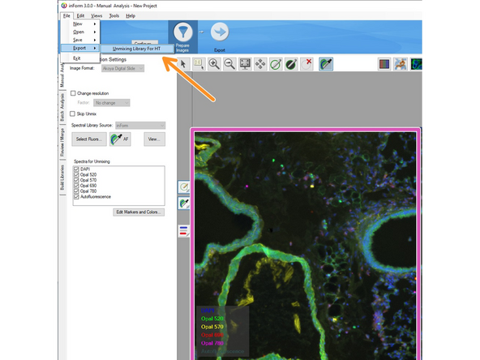Select the autofluorescence eyedropper toolbar tool
Image resolution: width=480 pixels, height=360 pixels.
[x=326, y=64]
